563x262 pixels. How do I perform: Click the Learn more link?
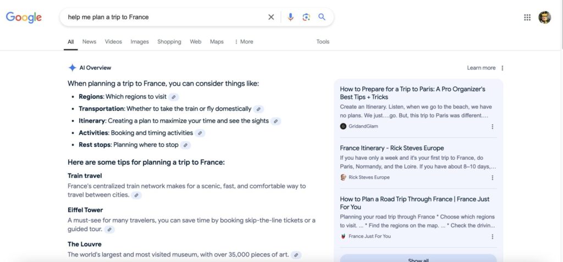coord(481,68)
